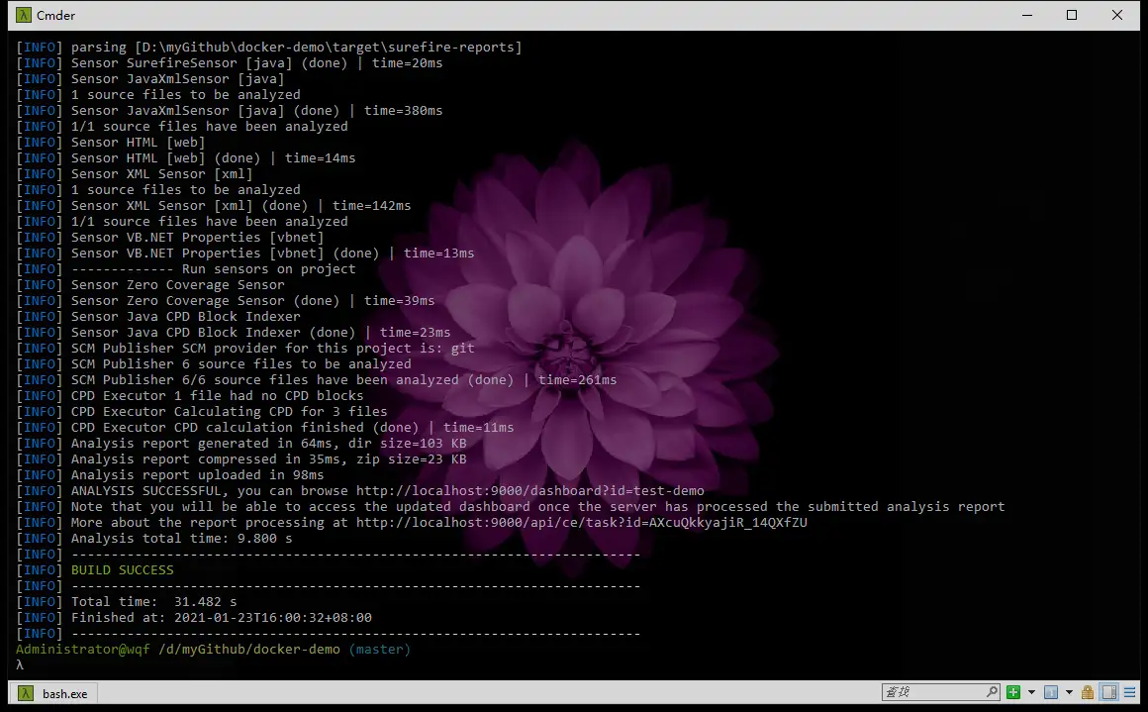
Task: Click the green new console plus icon
Action: [1013, 692]
